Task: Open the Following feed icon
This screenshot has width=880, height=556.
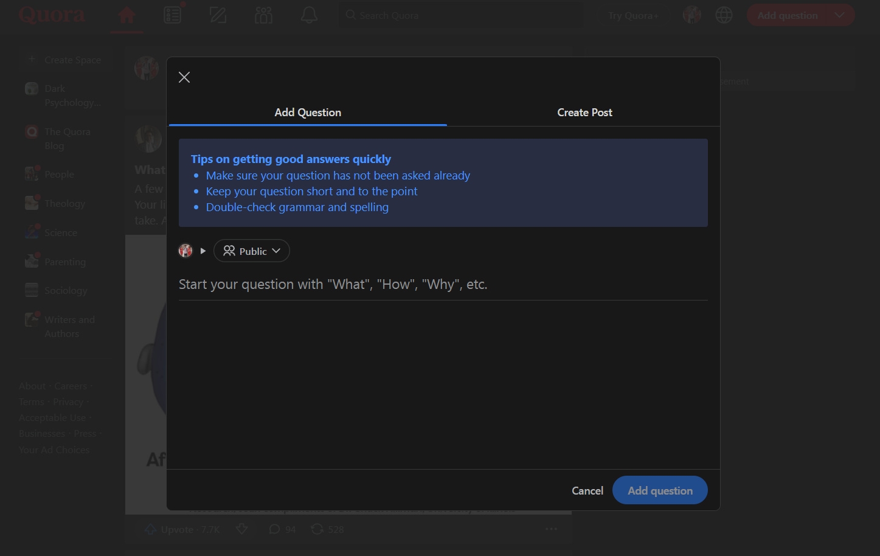Action: [173, 15]
